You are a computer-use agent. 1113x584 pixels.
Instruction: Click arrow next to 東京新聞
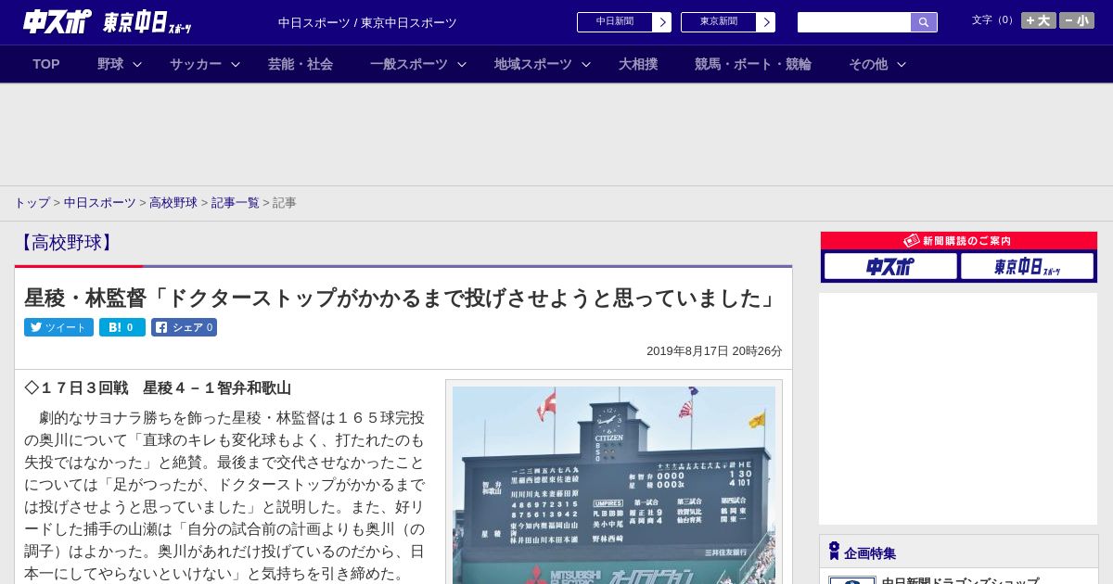pos(765,22)
